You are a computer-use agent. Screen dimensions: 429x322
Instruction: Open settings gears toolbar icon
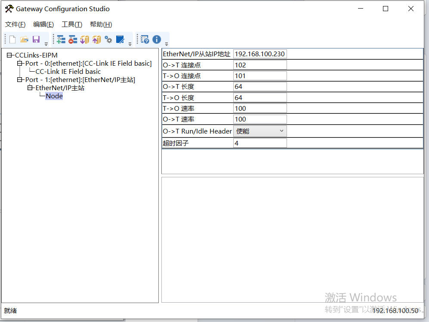[108, 39]
